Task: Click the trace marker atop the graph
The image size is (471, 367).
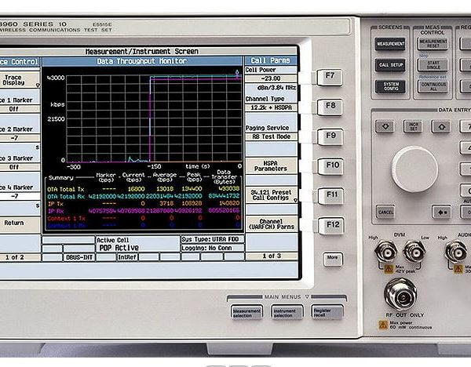Action: tap(237, 74)
